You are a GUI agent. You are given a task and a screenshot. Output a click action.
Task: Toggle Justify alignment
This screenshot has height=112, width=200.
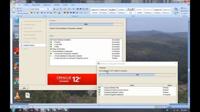click(74, 13)
